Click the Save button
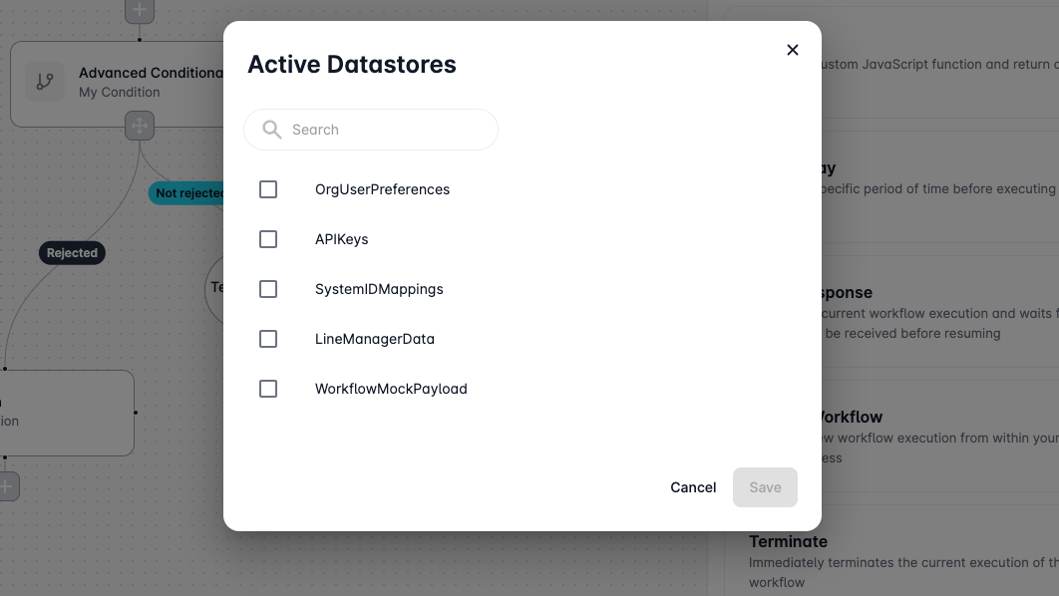Image resolution: width=1059 pixels, height=596 pixels. [x=765, y=487]
